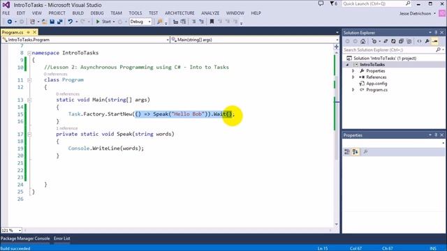This screenshot has height=251, width=447.
Task: Open the PROJECT menu
Action: tap(57, 13)
